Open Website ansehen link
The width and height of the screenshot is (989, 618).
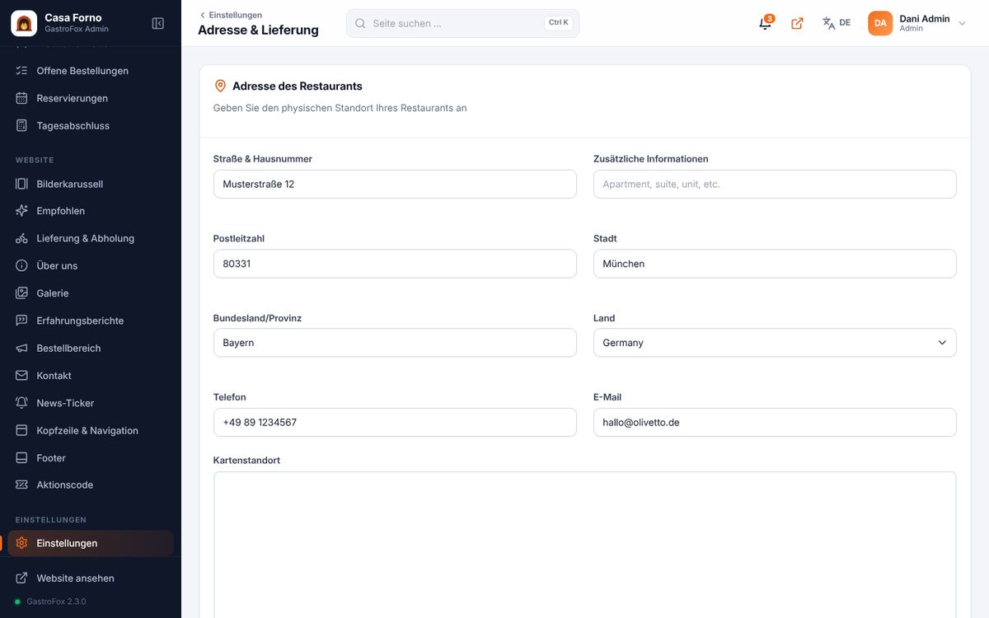(91, 578)
